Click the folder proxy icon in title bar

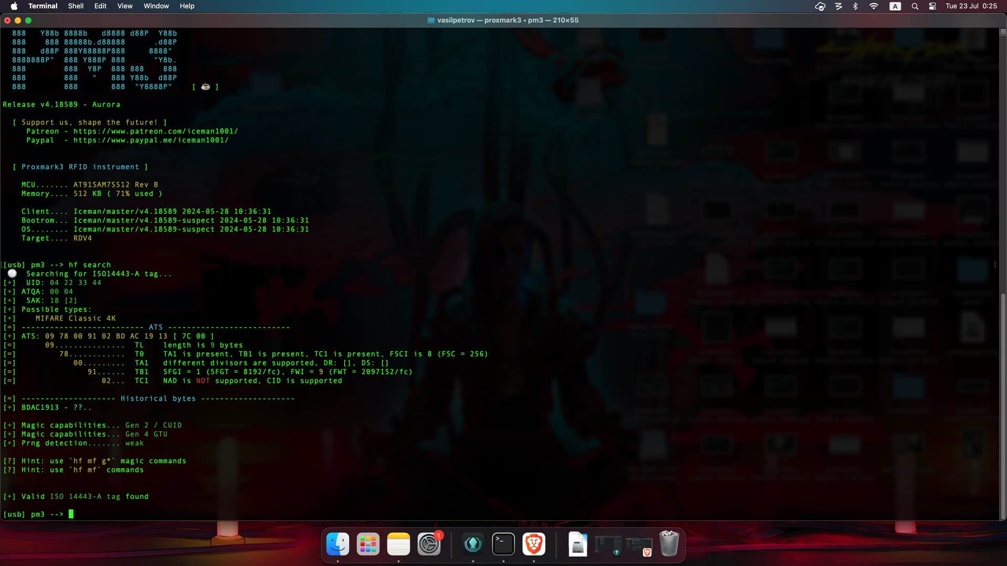[x=431, y=20]
